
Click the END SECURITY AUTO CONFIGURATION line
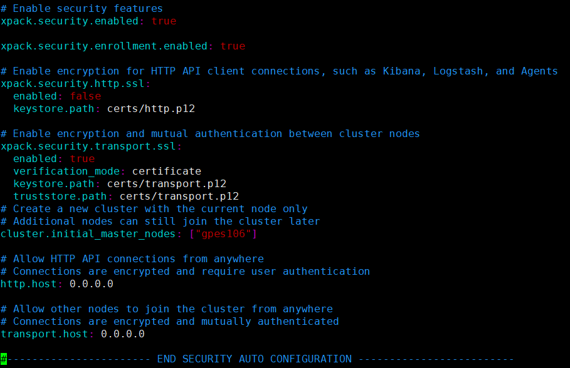(257, 359)
